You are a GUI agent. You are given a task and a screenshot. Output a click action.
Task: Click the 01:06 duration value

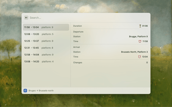tap(145, 26)
